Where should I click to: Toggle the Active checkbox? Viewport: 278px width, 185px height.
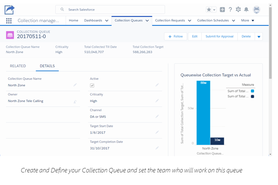[x=92, y=85]
